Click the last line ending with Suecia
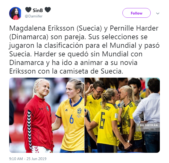The width and height of the screenshot is (169, 163). point(66,71)
